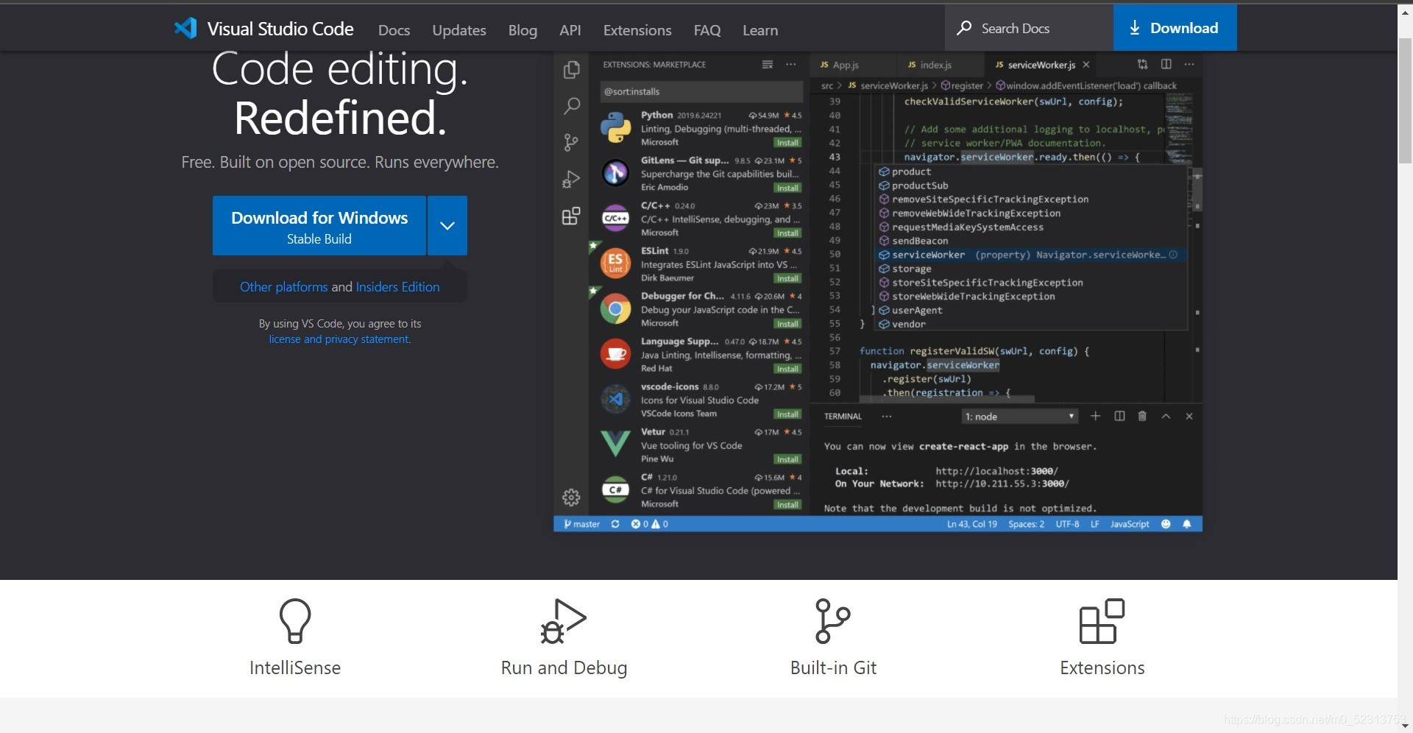The height and width of the screenshot is (733, 1413).
Task: Click the sync changes status bar icon
Action: click(x=615, y=524)
